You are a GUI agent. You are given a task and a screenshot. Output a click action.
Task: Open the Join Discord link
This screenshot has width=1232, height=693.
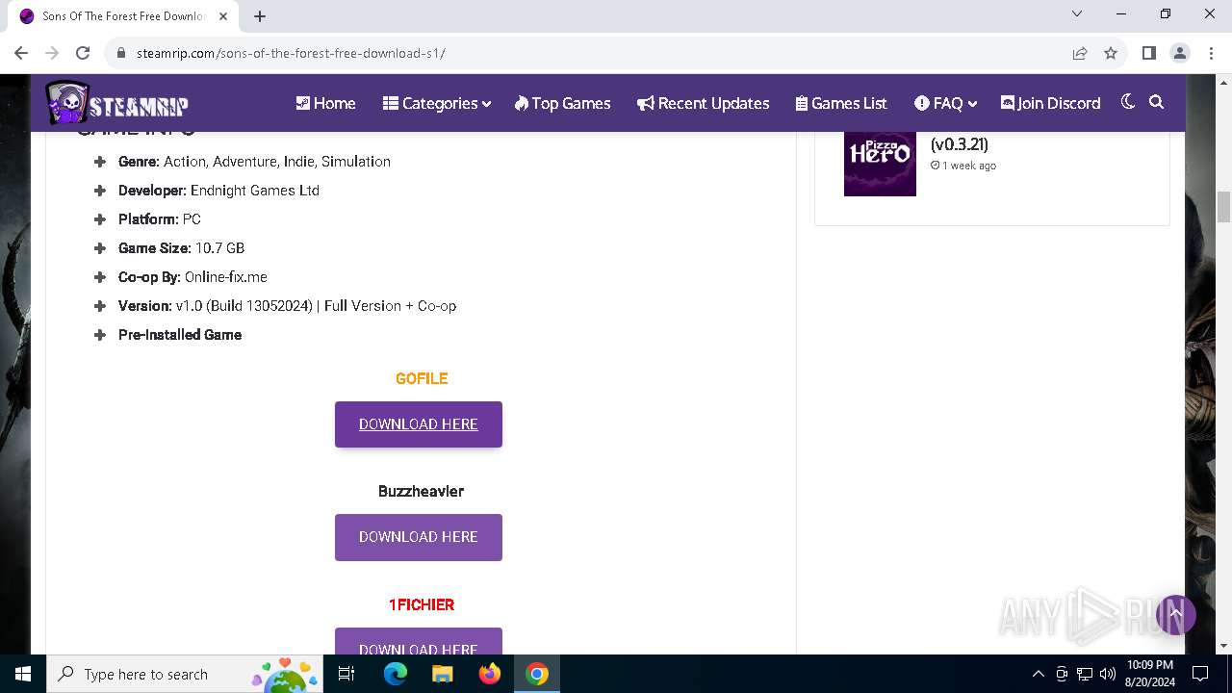tap(1050, 103)
